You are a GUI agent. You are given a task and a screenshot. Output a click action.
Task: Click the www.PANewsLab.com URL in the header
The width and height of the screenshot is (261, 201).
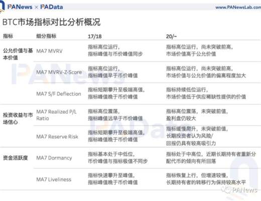point(238,7)
